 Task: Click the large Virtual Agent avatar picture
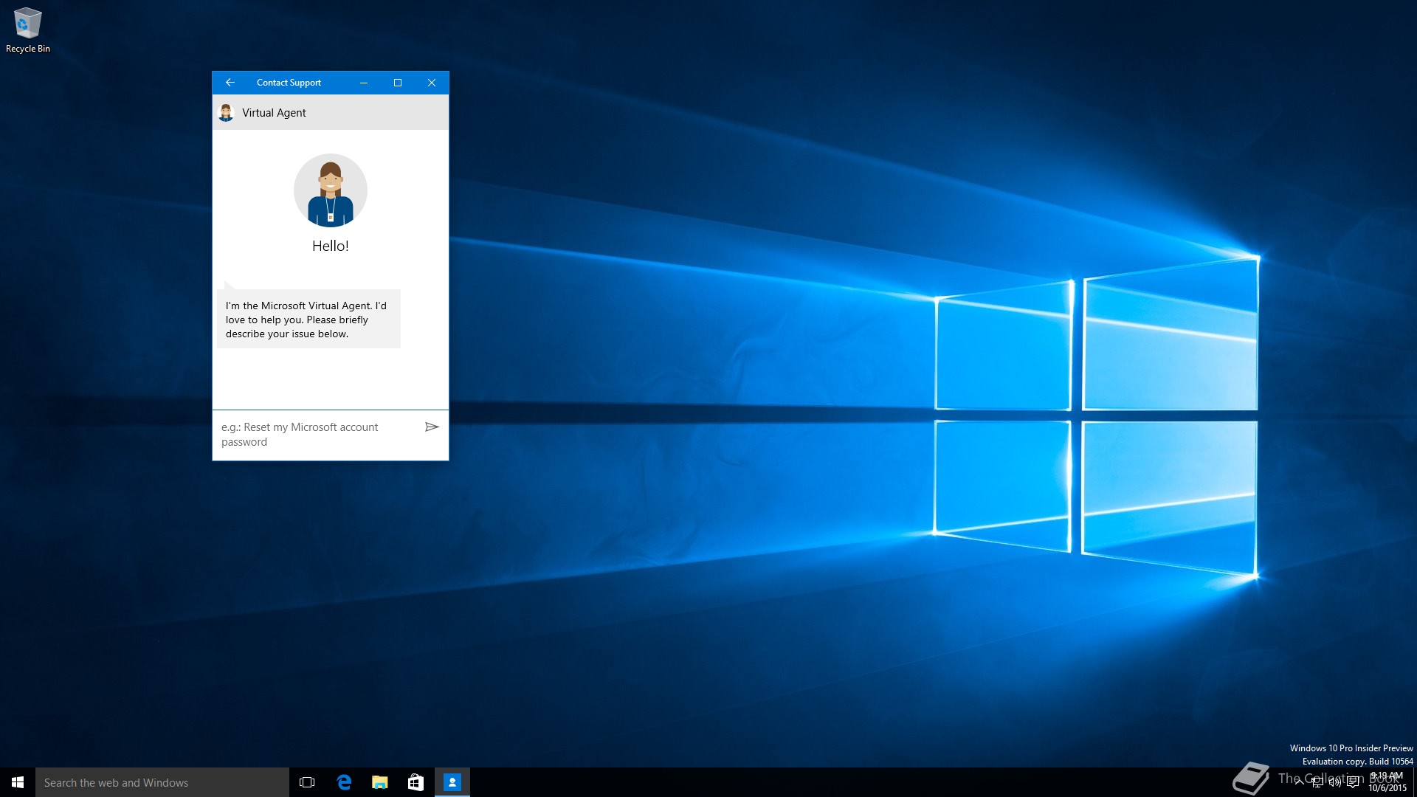coord(330,190)
